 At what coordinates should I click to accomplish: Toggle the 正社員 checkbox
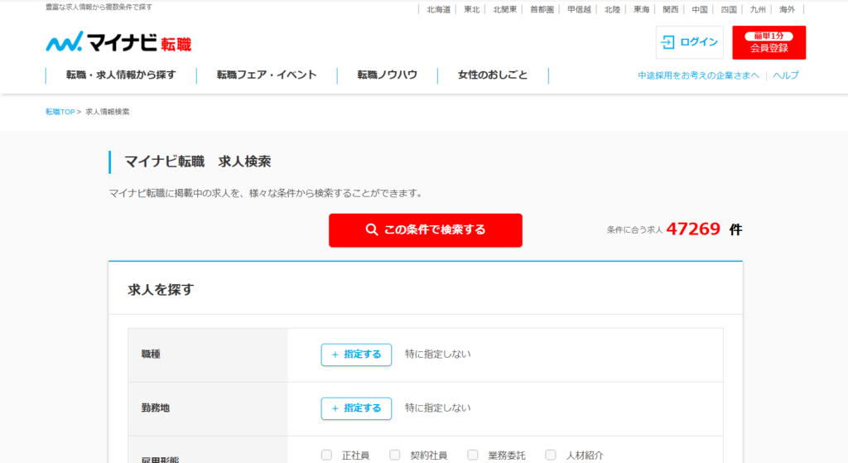pos(326,455)
